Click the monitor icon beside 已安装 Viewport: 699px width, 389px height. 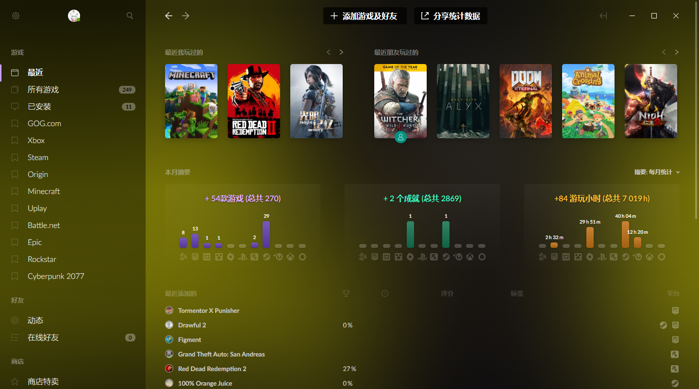(15, 106)
